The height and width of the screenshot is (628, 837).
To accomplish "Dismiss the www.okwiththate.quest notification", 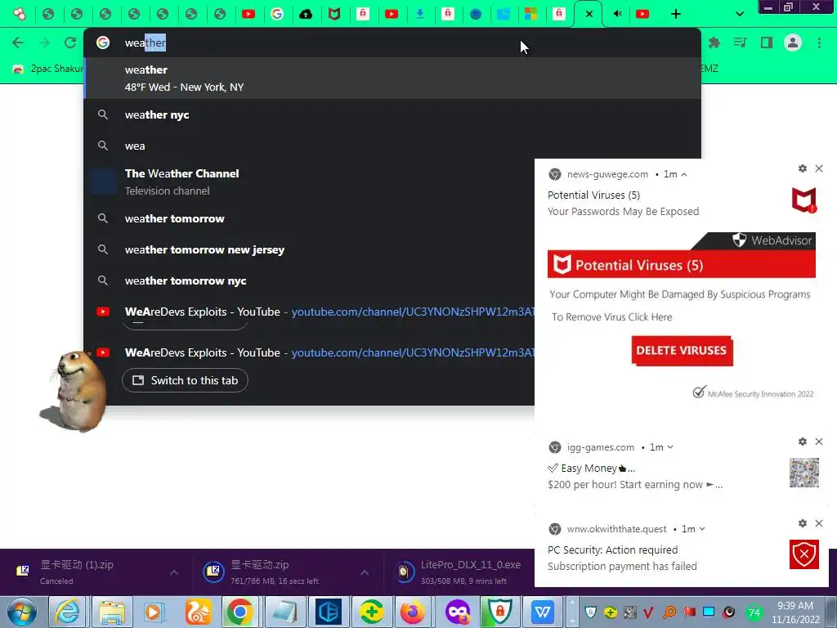I will pos(819,523).
